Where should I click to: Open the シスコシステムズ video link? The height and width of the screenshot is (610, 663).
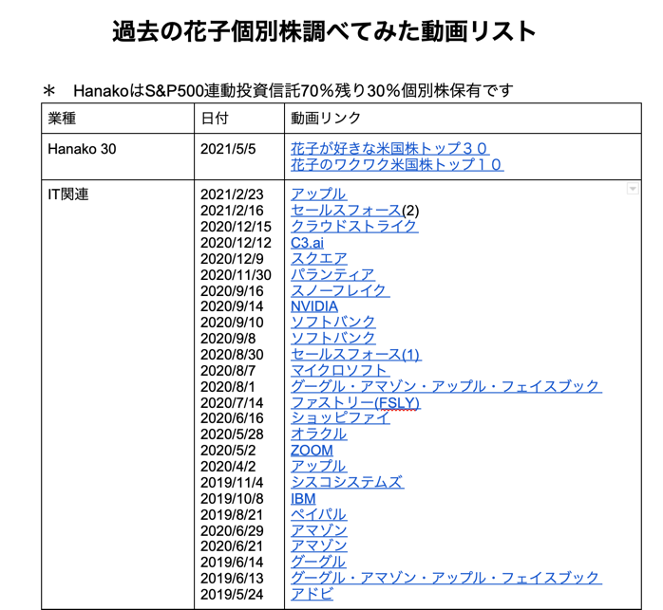point(347,482)
